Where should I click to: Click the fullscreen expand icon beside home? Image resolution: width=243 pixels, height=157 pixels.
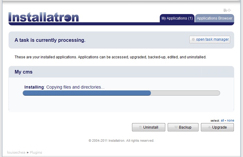pyautogui.click(x=229, y=10)
